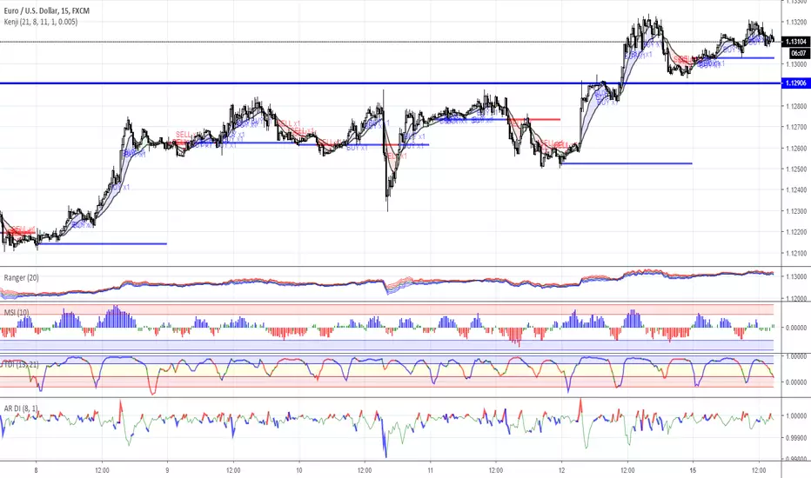Click the current price tag 1.13104
Image resolution: width=811 pixels, height=478 pixels.
795,42
